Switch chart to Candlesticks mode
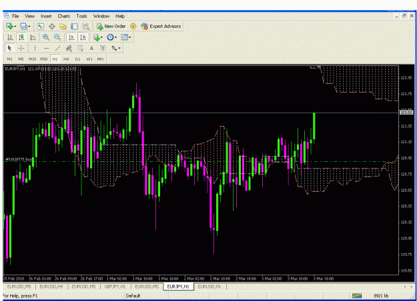Screen dimensions: 417x301 coord(21,37)
